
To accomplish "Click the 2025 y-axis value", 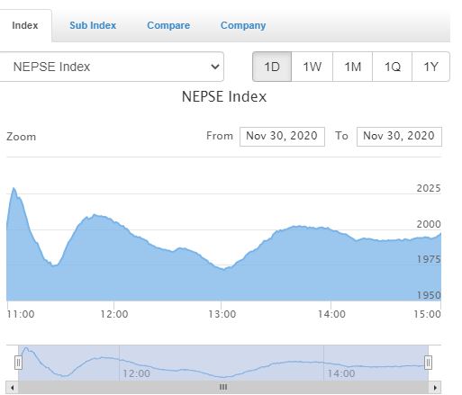I will coord(429,188).
